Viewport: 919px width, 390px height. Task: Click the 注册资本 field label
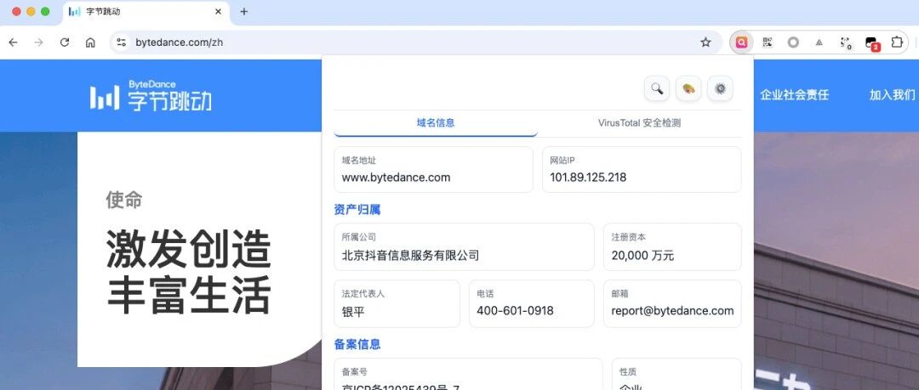pos(628,237)
